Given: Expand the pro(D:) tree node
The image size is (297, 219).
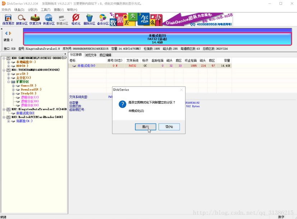Looking at the screenshot, I should pos(9,74).
